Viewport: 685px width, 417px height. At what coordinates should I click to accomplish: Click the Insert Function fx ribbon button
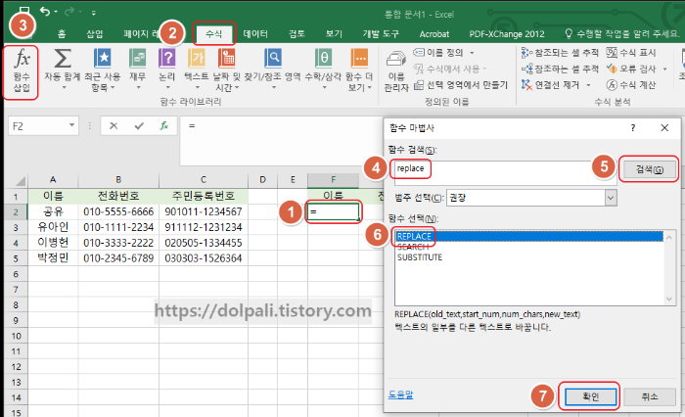(x=22, y=72)
